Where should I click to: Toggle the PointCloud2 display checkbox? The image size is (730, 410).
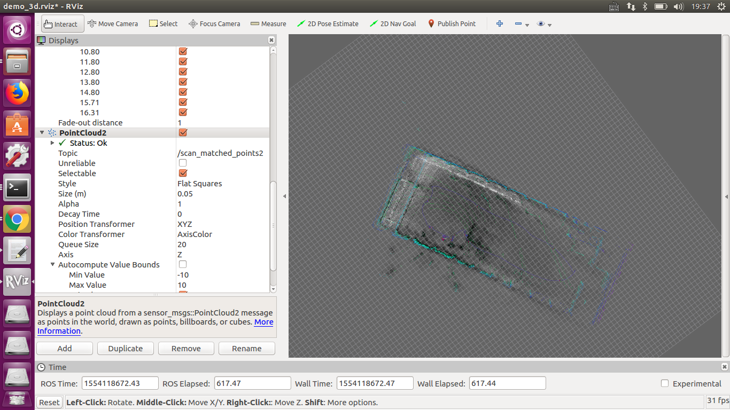tap(183, 132)
